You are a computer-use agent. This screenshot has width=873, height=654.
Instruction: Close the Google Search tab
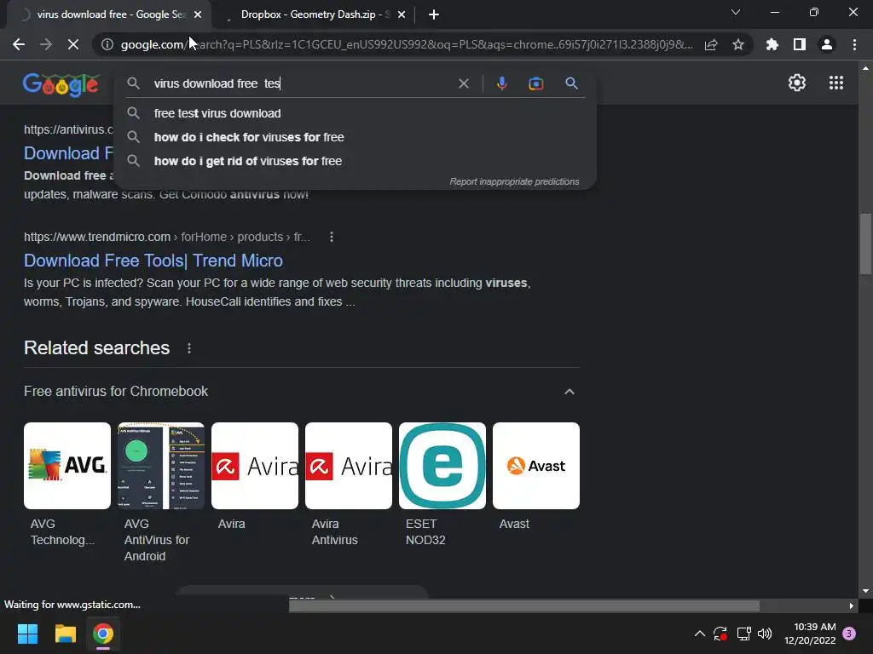[198, 14]
